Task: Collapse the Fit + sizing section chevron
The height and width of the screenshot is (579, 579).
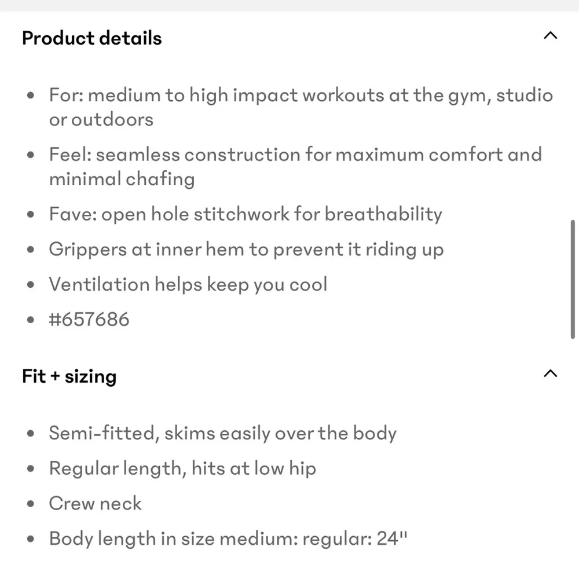Action: (550, 373)
